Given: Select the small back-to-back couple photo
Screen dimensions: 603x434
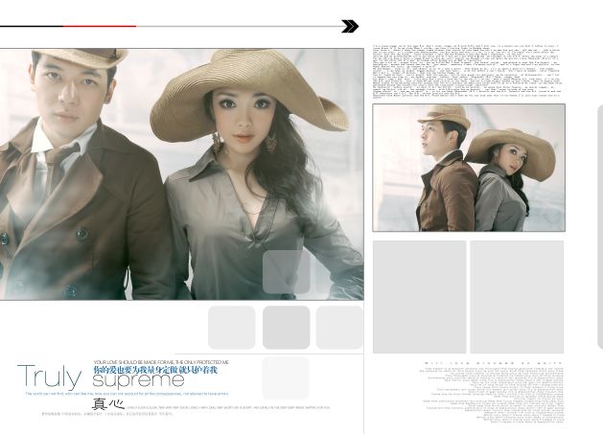Looking at the screenshot, I should pyautogui.click(x=469, y=168).
